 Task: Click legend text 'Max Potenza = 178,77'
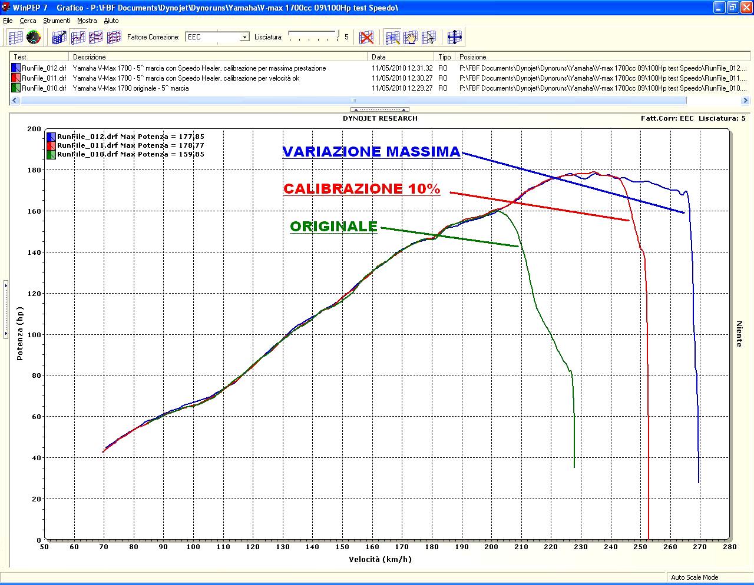pos(162,145)
